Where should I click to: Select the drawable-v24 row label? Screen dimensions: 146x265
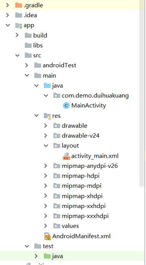click(80, 135)
